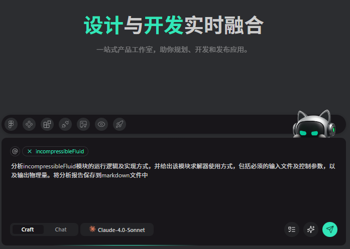Click the @ mention button
Viewport: 350px width, 249px height.
pos(15,151)
